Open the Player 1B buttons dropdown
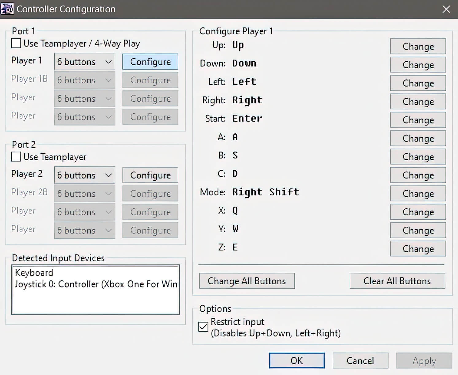Screen dimensions: 458x375 pyautogui.click(x=85, y=80)
